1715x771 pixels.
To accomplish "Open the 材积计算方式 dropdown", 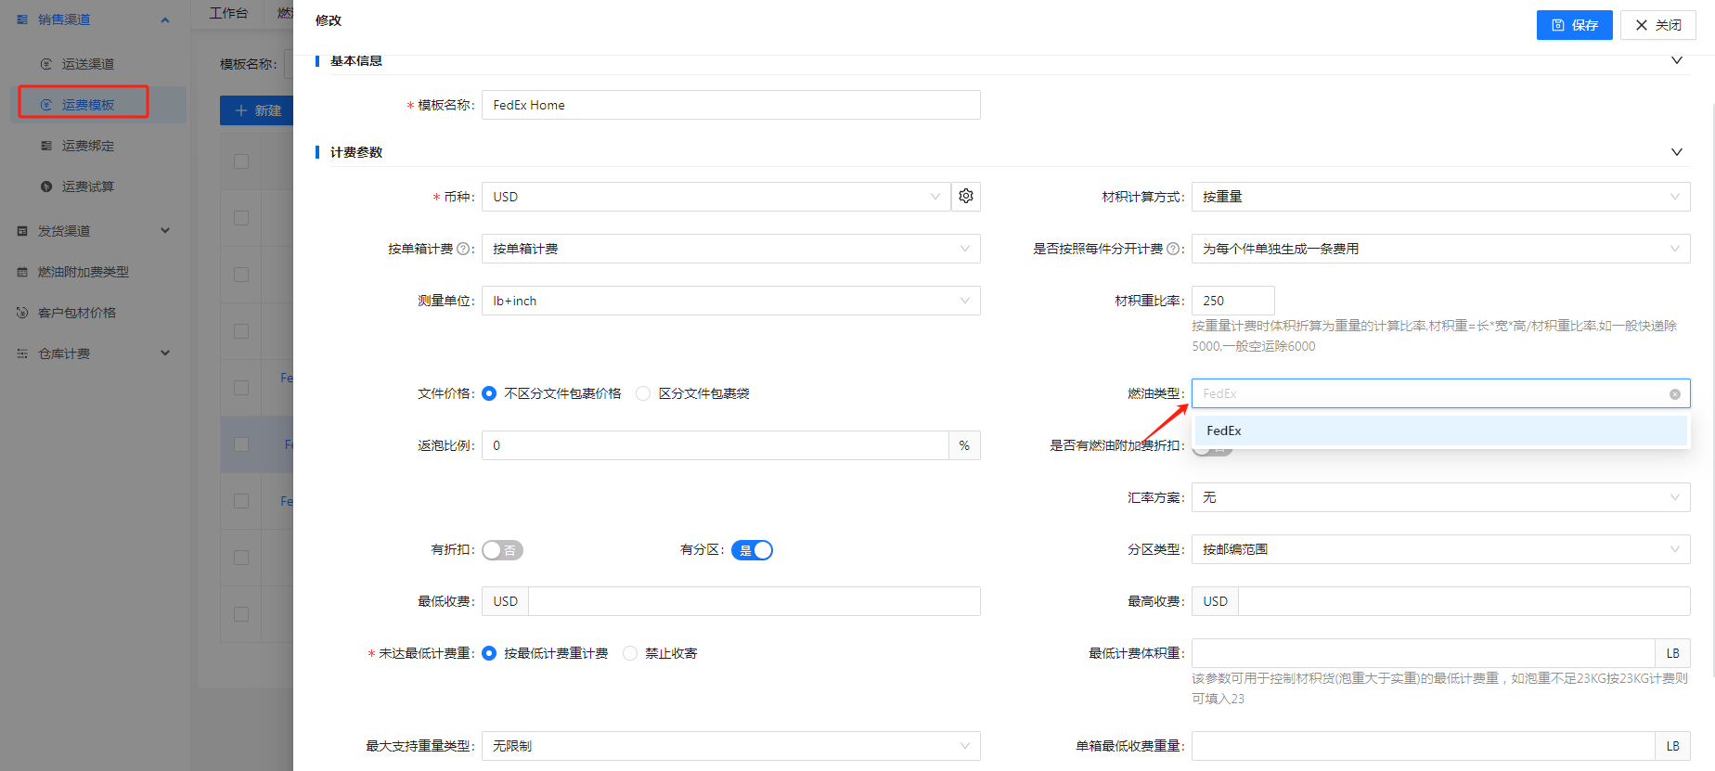I will click(1441, 197).
